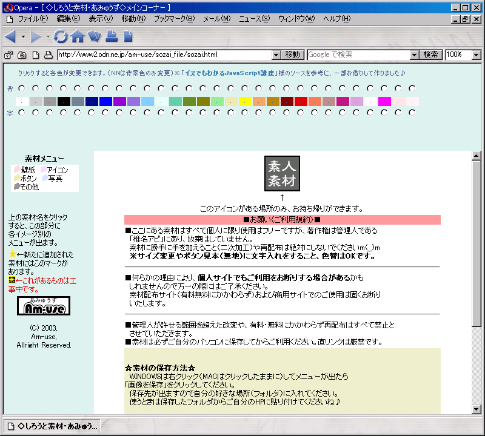The width and height of the screenshot is (485, 436).
Task: Select the 背 row radio above the yellow swatch
Action: click(245, 88)
